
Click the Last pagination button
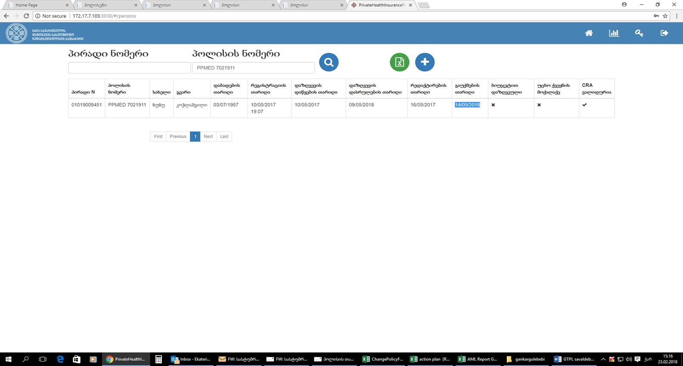pyautogui.click(x=224, y=136)
